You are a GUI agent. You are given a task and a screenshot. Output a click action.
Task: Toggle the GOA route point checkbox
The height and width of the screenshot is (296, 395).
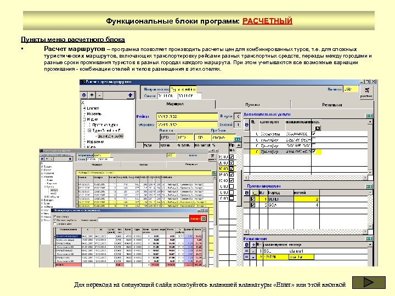coord(253,205)
